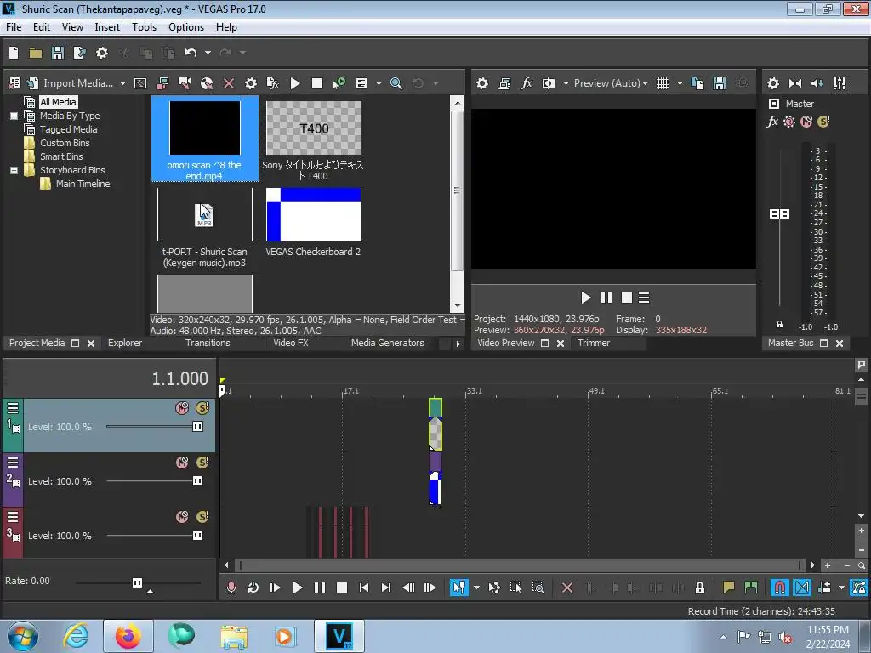Open the Tools menu
This screenshot has width=871, height=653.
tap(144, 27)
